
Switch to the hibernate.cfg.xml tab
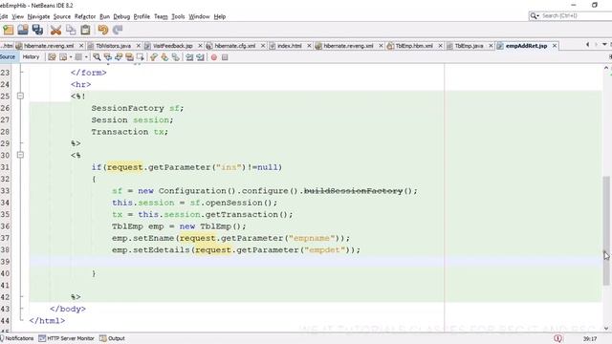pos(235,46)
